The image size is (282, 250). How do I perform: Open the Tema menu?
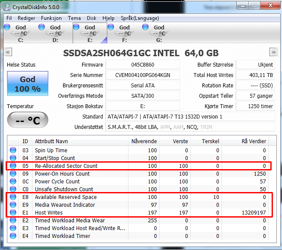[74, 18]
